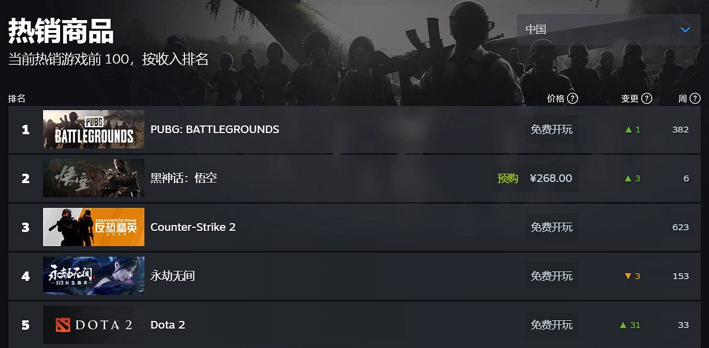Screen dimensions: 709x348
Task: Open the PUBG: BATTLEGROUNDS title link
Action: (215, 129)
